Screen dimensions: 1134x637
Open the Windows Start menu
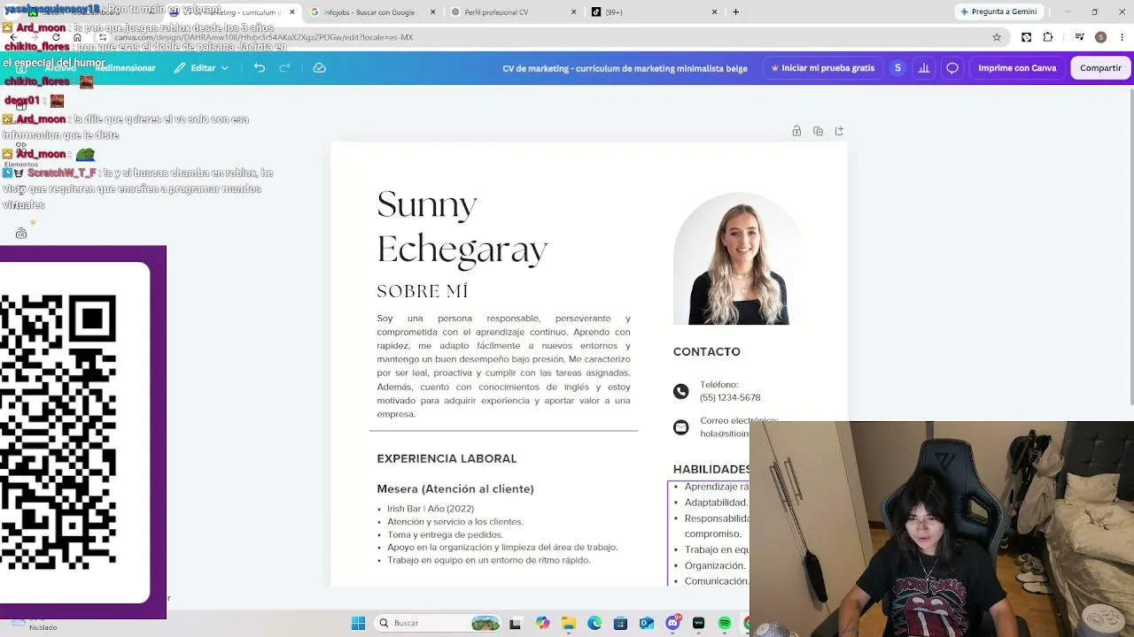pyautogui.click(x=358, y=623)
